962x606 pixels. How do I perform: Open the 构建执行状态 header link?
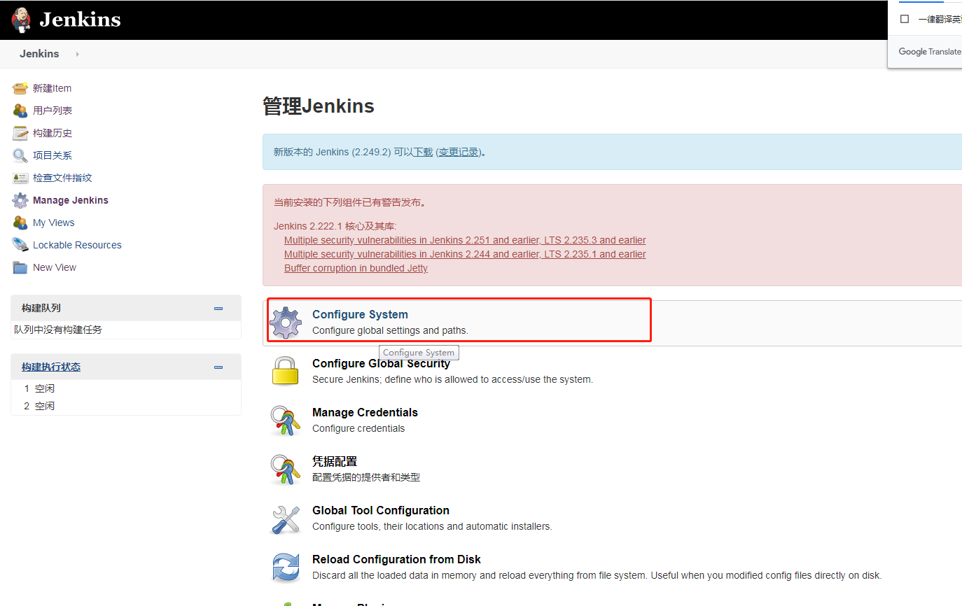click(x=51, y=367)
